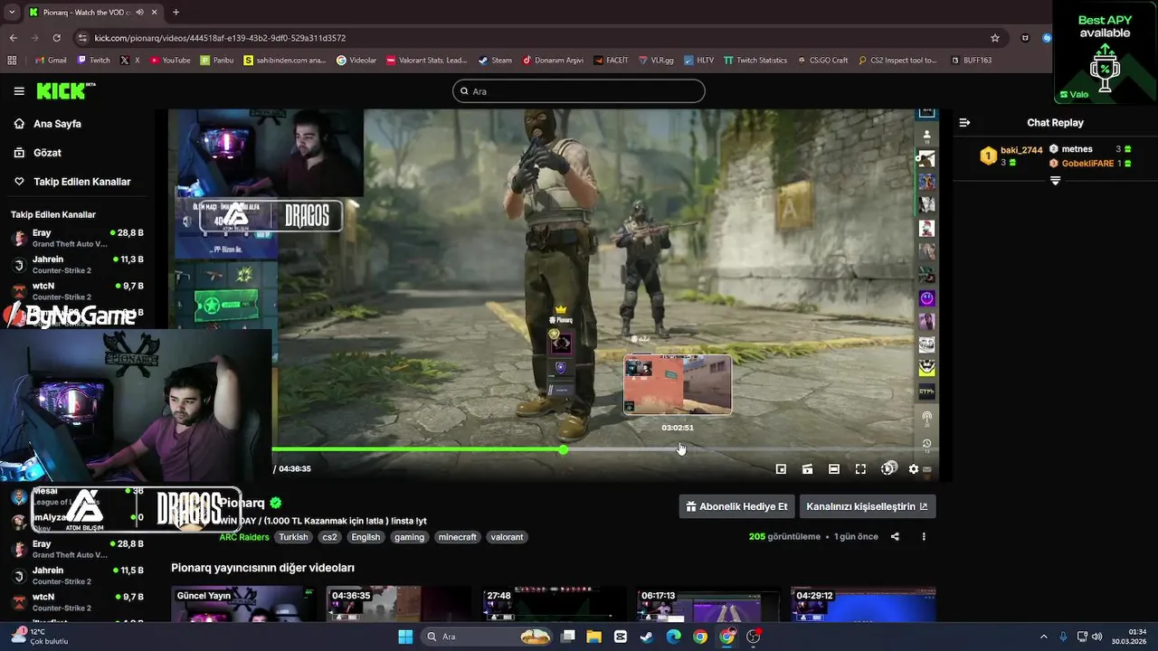This screenshot has width=1158, height=651.
Task: Select the gaming tag
Action: (x=409, y=537)
